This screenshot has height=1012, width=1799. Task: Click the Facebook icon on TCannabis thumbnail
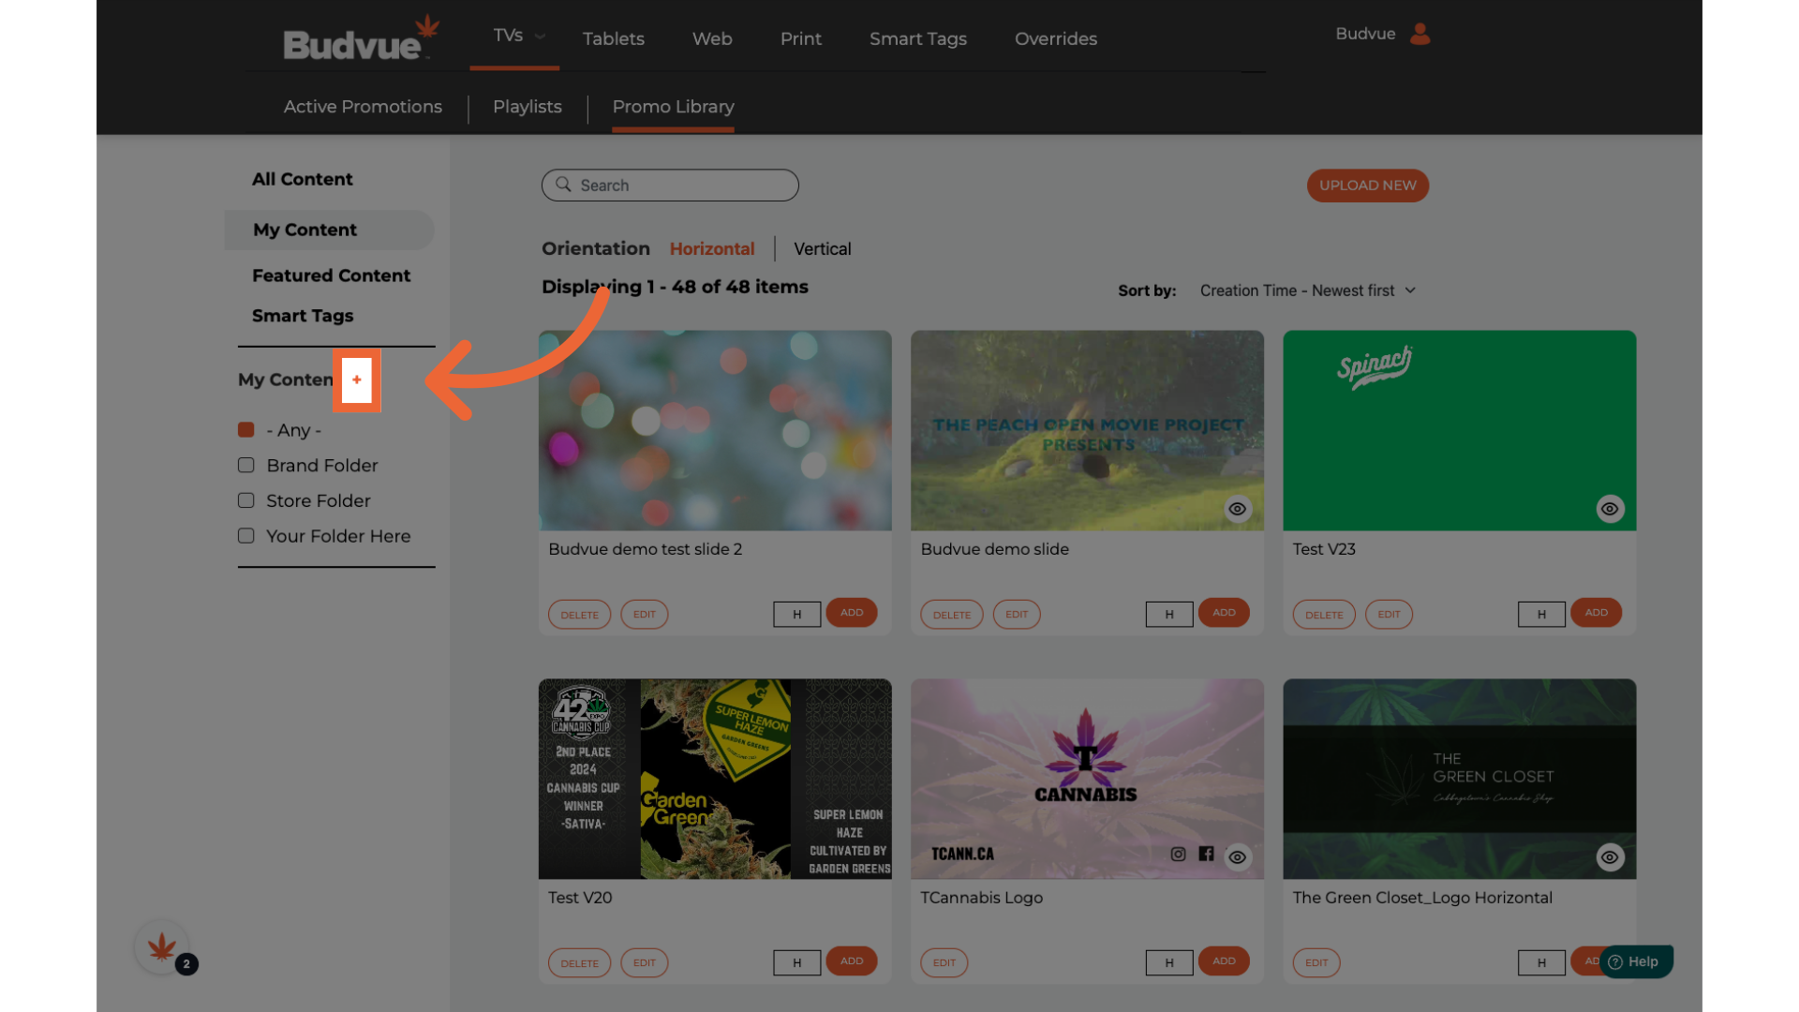point(1206,854)
